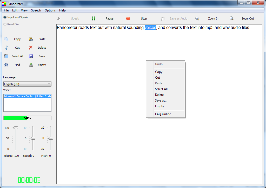Click the Find binoculars icon
Screen dimensions: 266x188
pyautogui.click(x=6, y=65)
